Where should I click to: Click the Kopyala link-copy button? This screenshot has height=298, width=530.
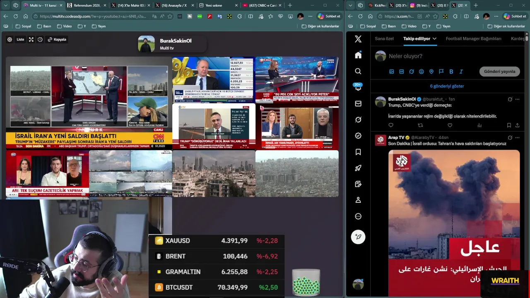[57, 39]
